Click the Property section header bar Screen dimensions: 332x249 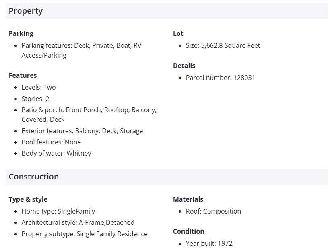click(167, 11)
